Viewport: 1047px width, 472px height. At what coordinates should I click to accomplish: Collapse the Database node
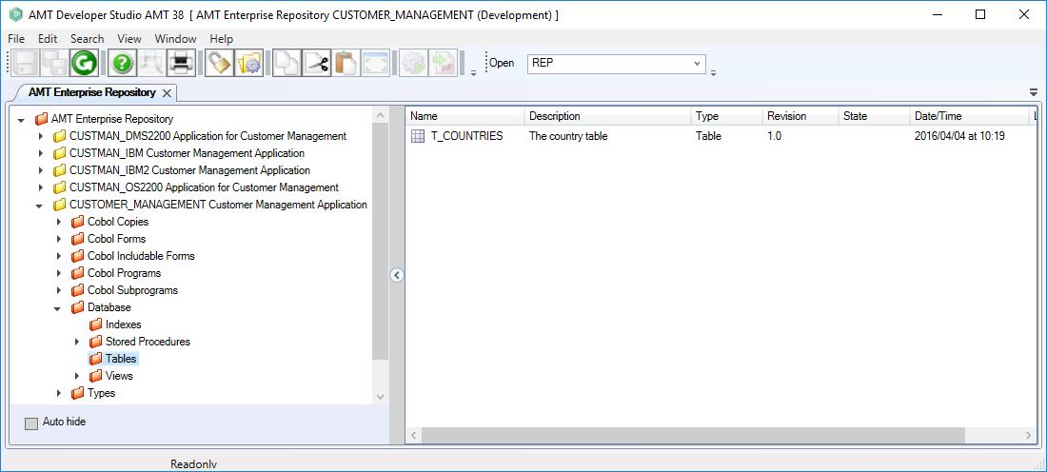point(57,308)
